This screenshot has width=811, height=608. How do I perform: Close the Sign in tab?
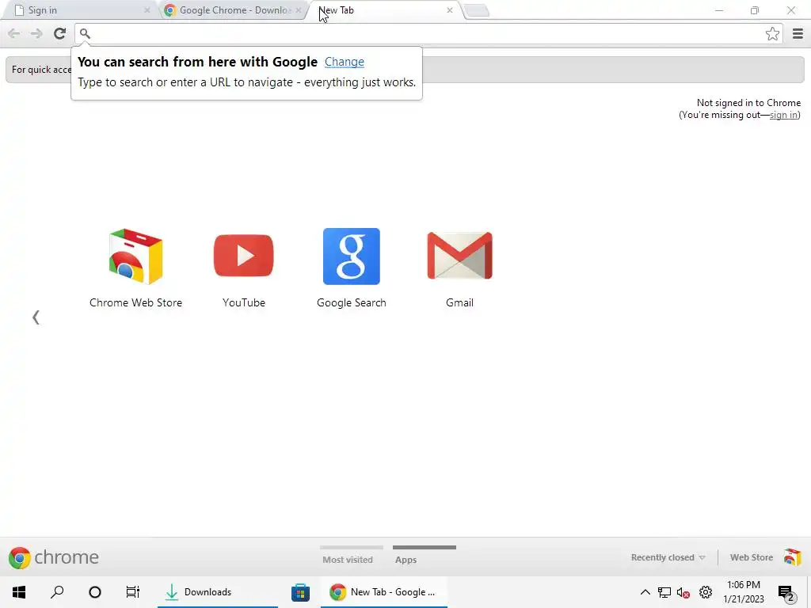point(147,10)
